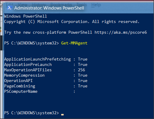This screenshot has height=119, width=154.
Task: Click the https://aka.ms/pscore6 link
Action: pos(121,33)
